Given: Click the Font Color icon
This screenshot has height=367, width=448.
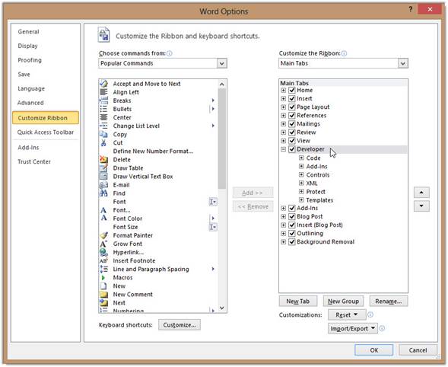Looking at the screenshot, I should [103, 219].
